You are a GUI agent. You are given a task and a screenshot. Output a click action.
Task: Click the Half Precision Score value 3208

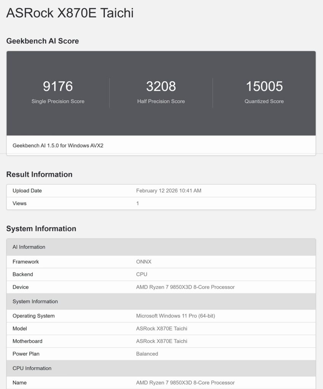coord(161,87)
